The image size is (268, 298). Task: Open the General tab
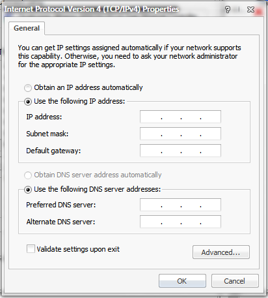click(x=27, y=28)
